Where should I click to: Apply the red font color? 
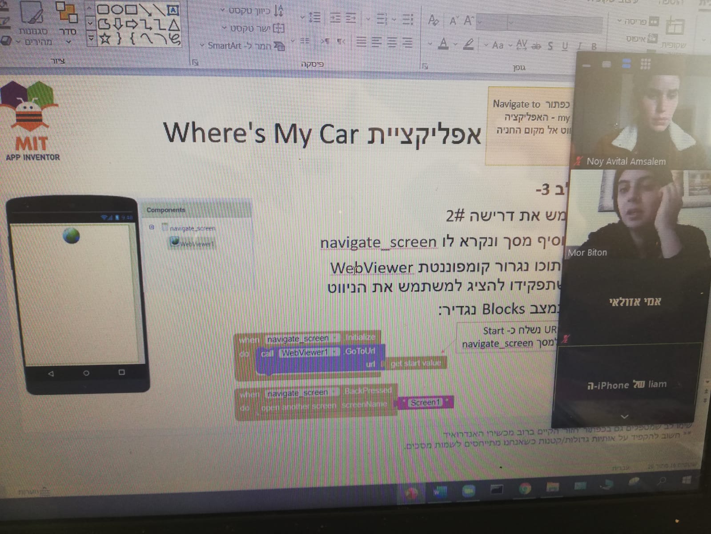[443, 44]
